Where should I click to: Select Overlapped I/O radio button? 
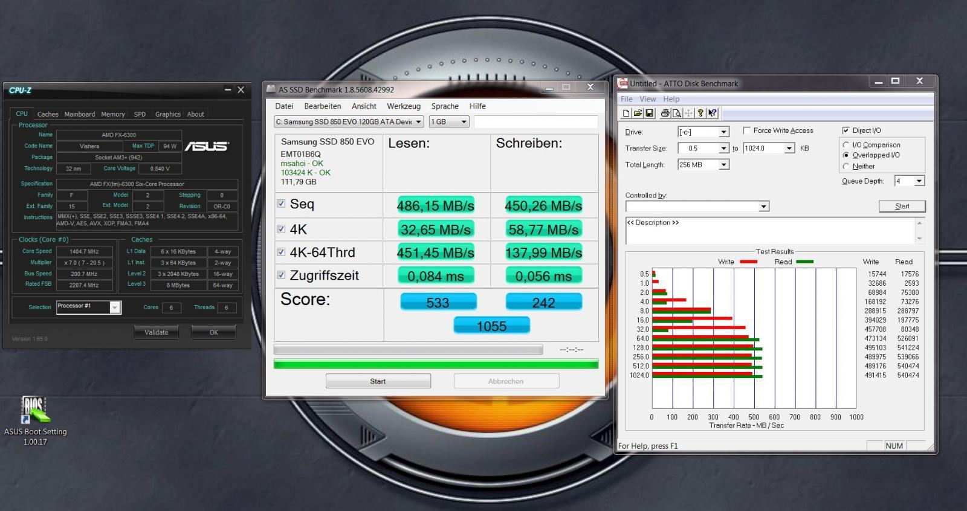pyautogui.click(x=846, y=155)
